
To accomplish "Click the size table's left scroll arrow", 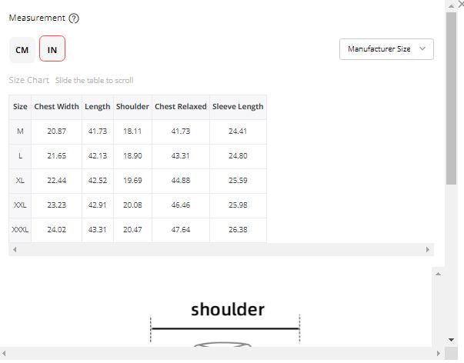I will 14,250.
